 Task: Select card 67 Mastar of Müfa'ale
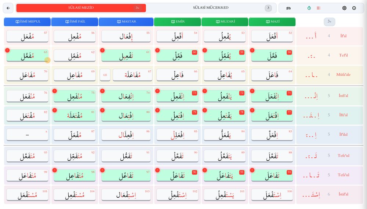click(x=132, y=75)
